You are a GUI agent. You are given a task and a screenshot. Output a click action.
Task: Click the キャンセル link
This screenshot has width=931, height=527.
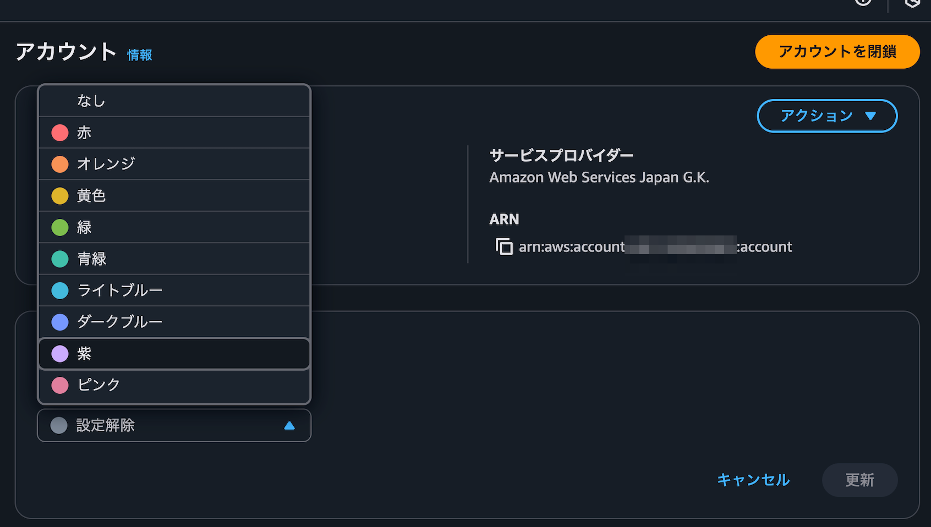753,480
